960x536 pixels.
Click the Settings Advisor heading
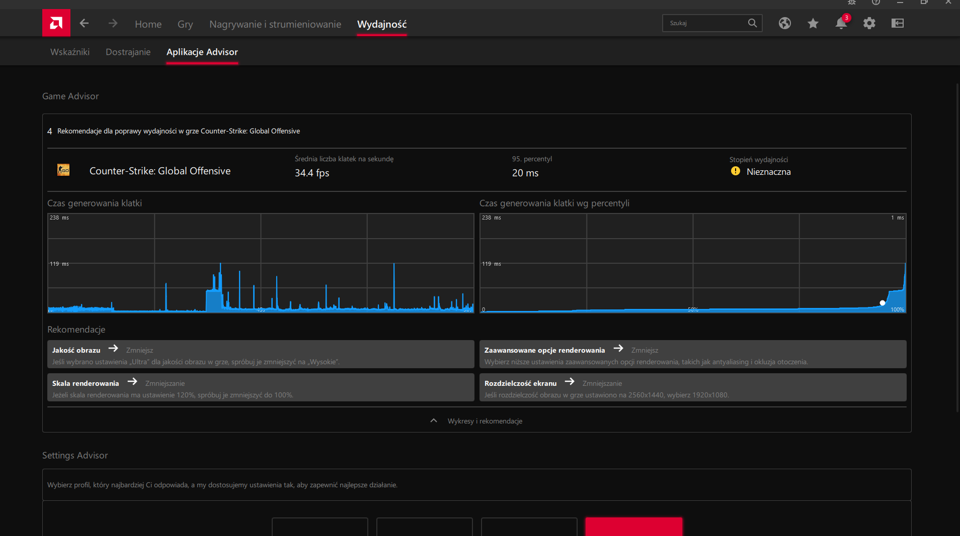(75, 455)
